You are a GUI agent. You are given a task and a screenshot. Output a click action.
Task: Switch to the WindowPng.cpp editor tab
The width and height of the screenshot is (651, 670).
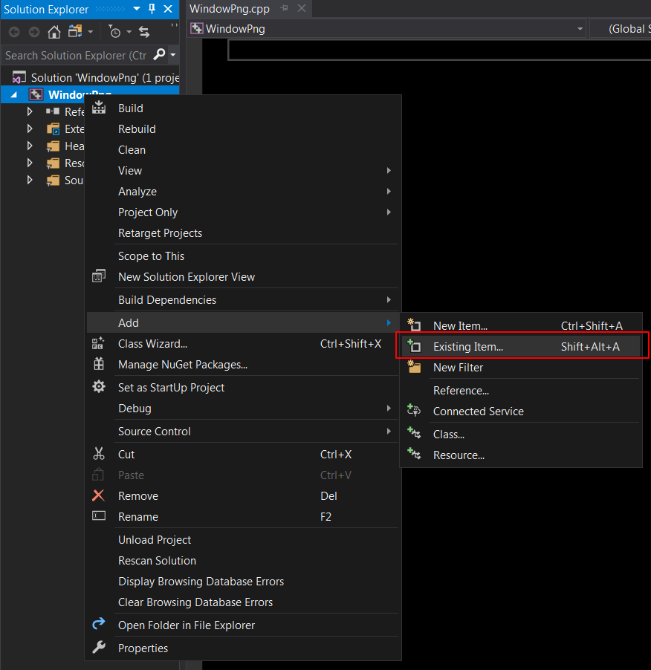pos(230,9)
